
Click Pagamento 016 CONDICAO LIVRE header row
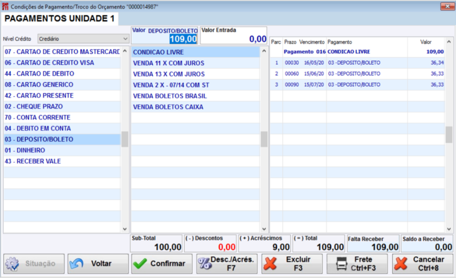pyautogui.click(x=357, y=52)
